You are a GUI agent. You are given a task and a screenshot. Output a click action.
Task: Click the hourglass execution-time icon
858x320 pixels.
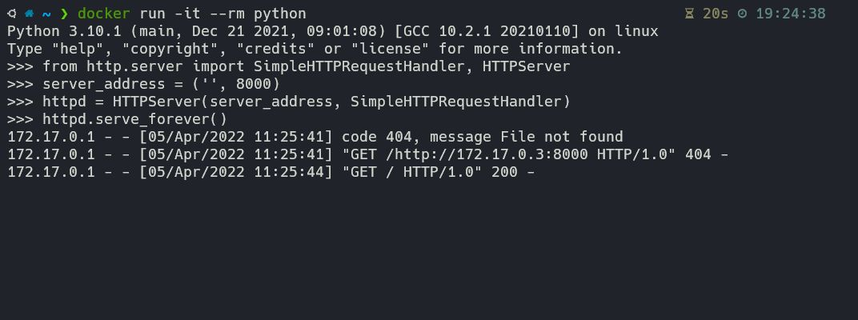pos(689,14)
